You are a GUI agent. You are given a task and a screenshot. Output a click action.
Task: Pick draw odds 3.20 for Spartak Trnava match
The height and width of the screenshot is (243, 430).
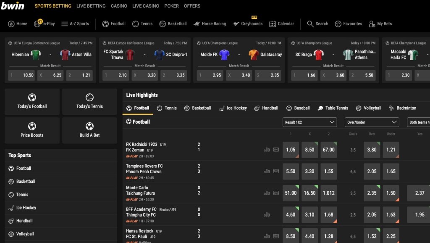145,75
